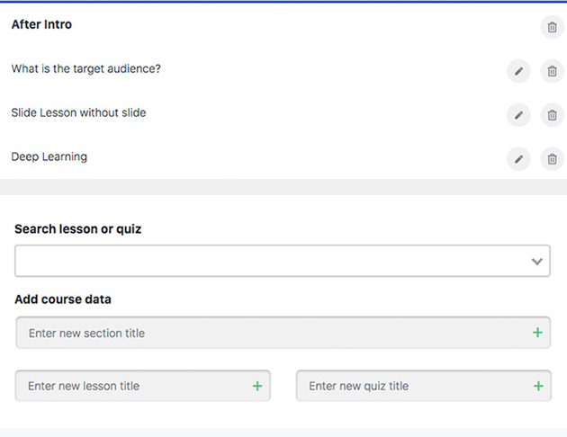
Task: Click into the "Enter new lesson title" field
Action: point(130,386)
